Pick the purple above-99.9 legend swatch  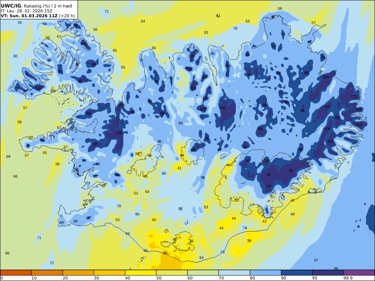click(x=359, y=273)
